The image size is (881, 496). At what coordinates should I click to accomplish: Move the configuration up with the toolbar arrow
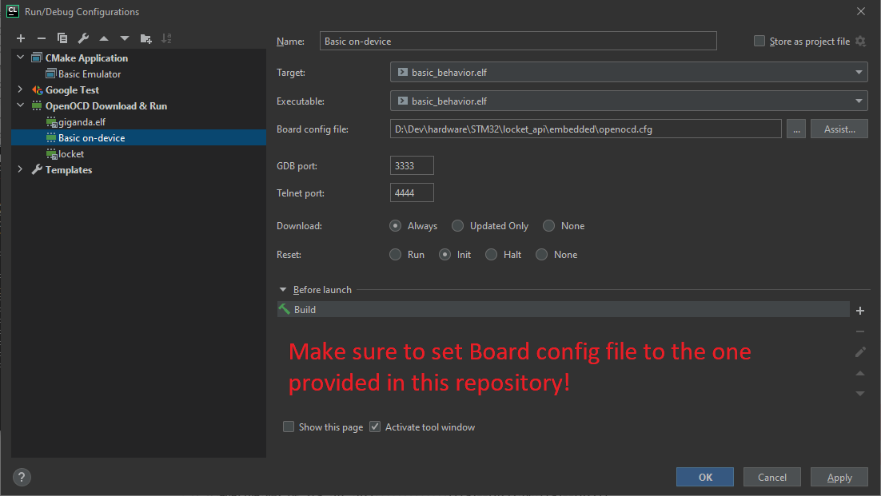pyautogui.click(x=104, y=38)
